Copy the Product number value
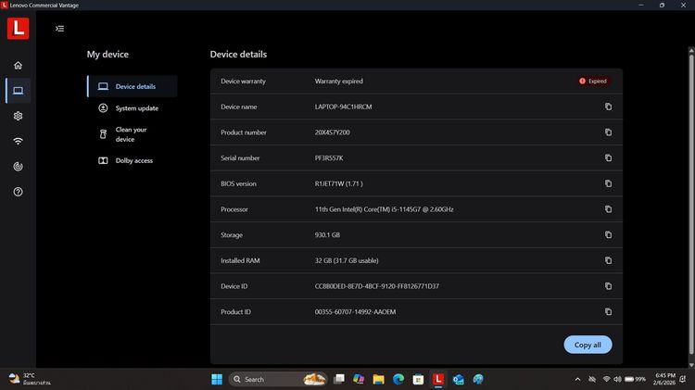The height and width of the screenshot is (390, 695). tap(608, 132)
